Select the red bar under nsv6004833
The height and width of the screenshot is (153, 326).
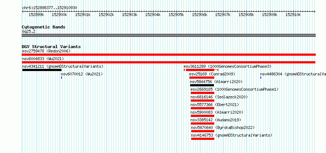point(168,62)
